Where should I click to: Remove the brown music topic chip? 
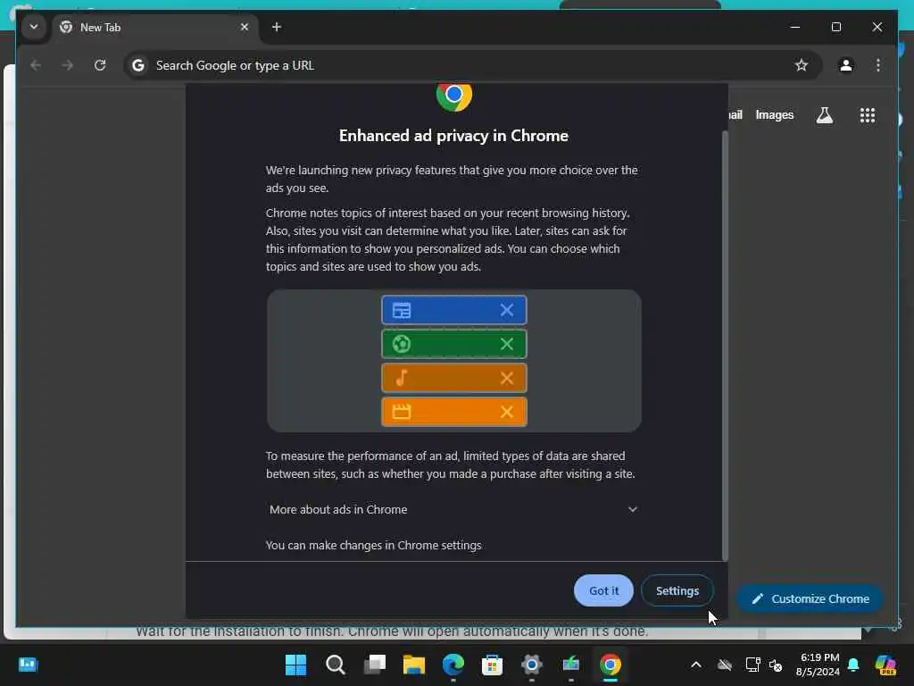[507, 378]
